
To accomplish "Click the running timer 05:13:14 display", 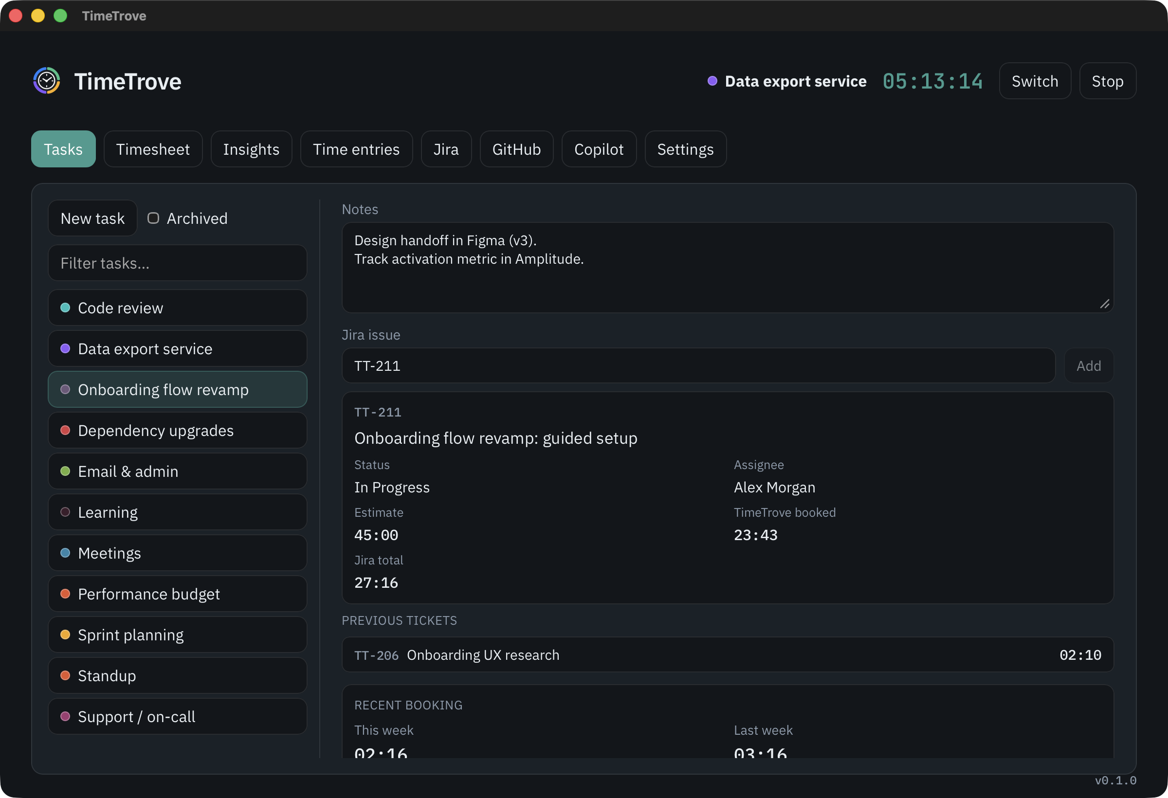I will click(x=933, y=81).
